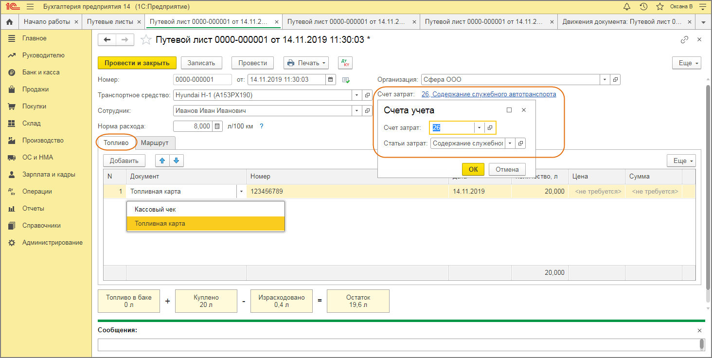The image size is (712, 358).
Task: Click the Дт/Кт document movements icon
Action: pos(345,63)
